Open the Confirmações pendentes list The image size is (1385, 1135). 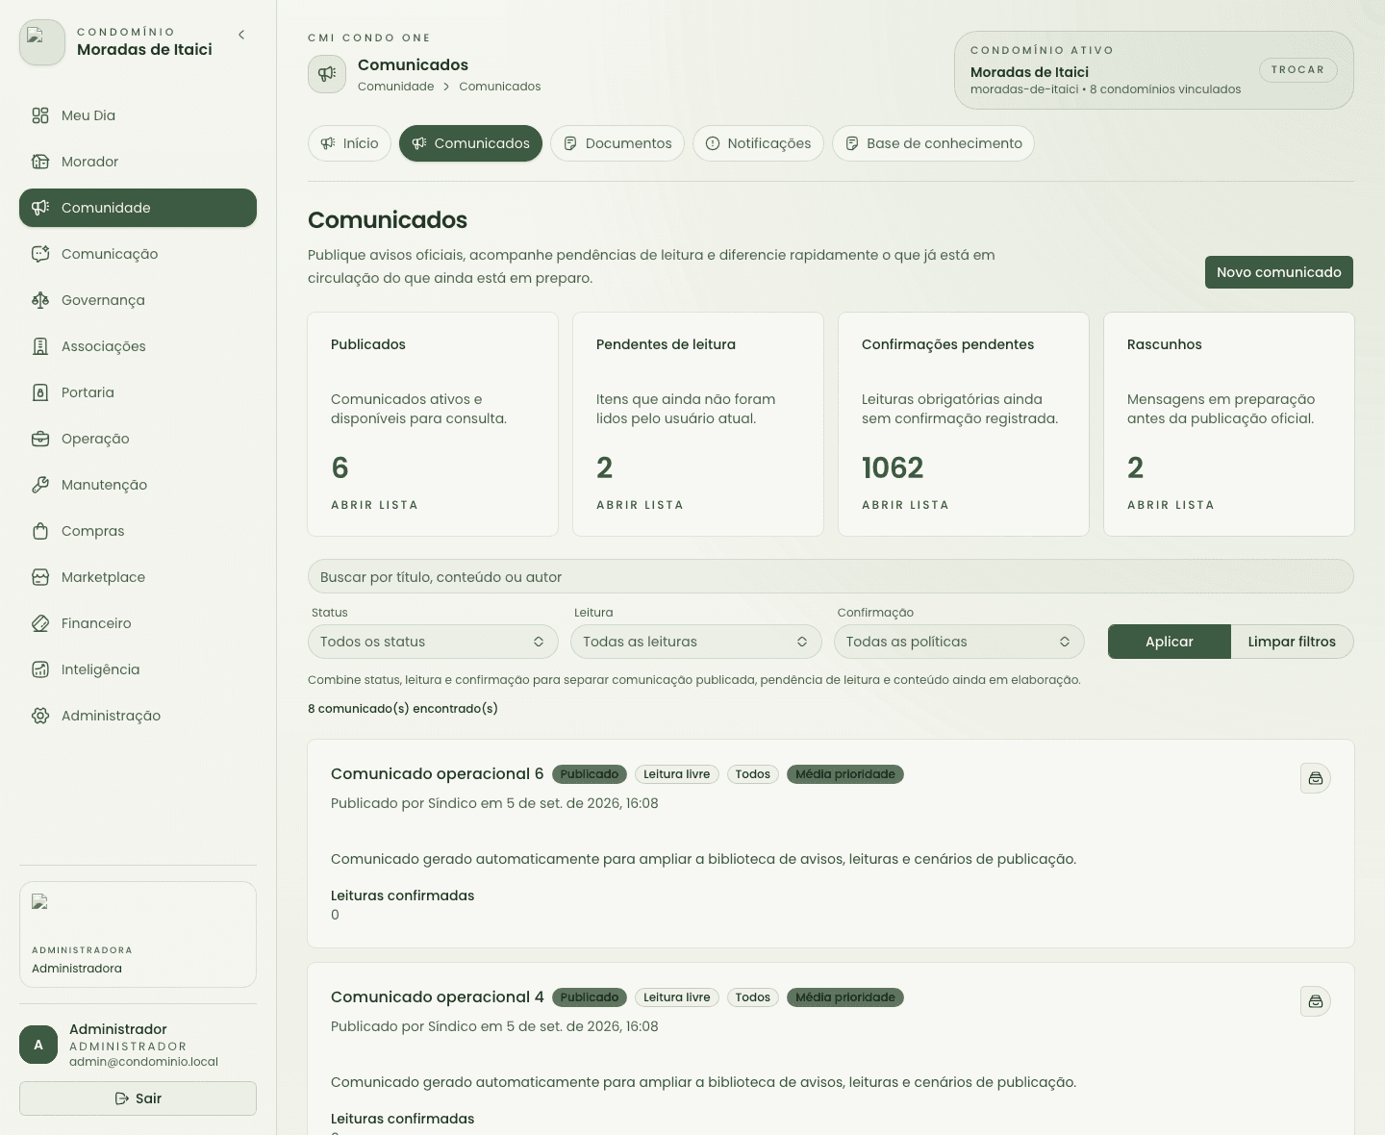(x=905, y=505)
